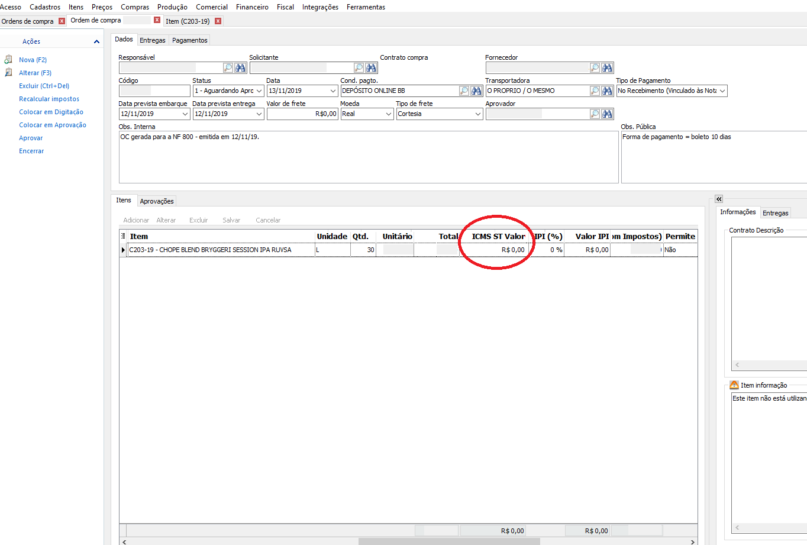The height and width of the screenshot is (545, 807).
Task: Click the horizontal scrollbar thumb under the grid
Action: pyautogui.click(x=449, y=541)
